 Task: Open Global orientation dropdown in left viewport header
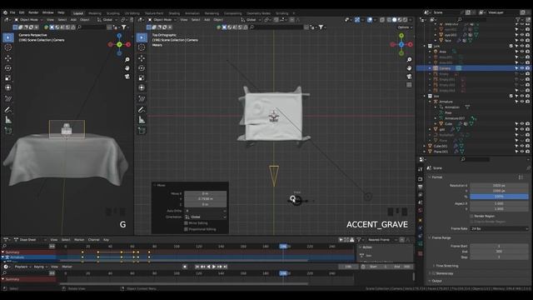(107, 20)
